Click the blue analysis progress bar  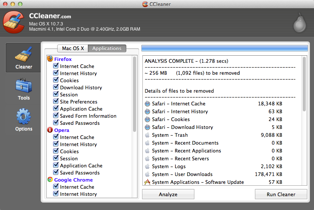pyautogui.click(x=225, y=48)
